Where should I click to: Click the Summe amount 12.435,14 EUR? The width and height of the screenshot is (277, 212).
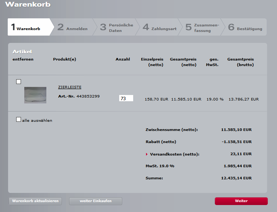tap(236, 178)
